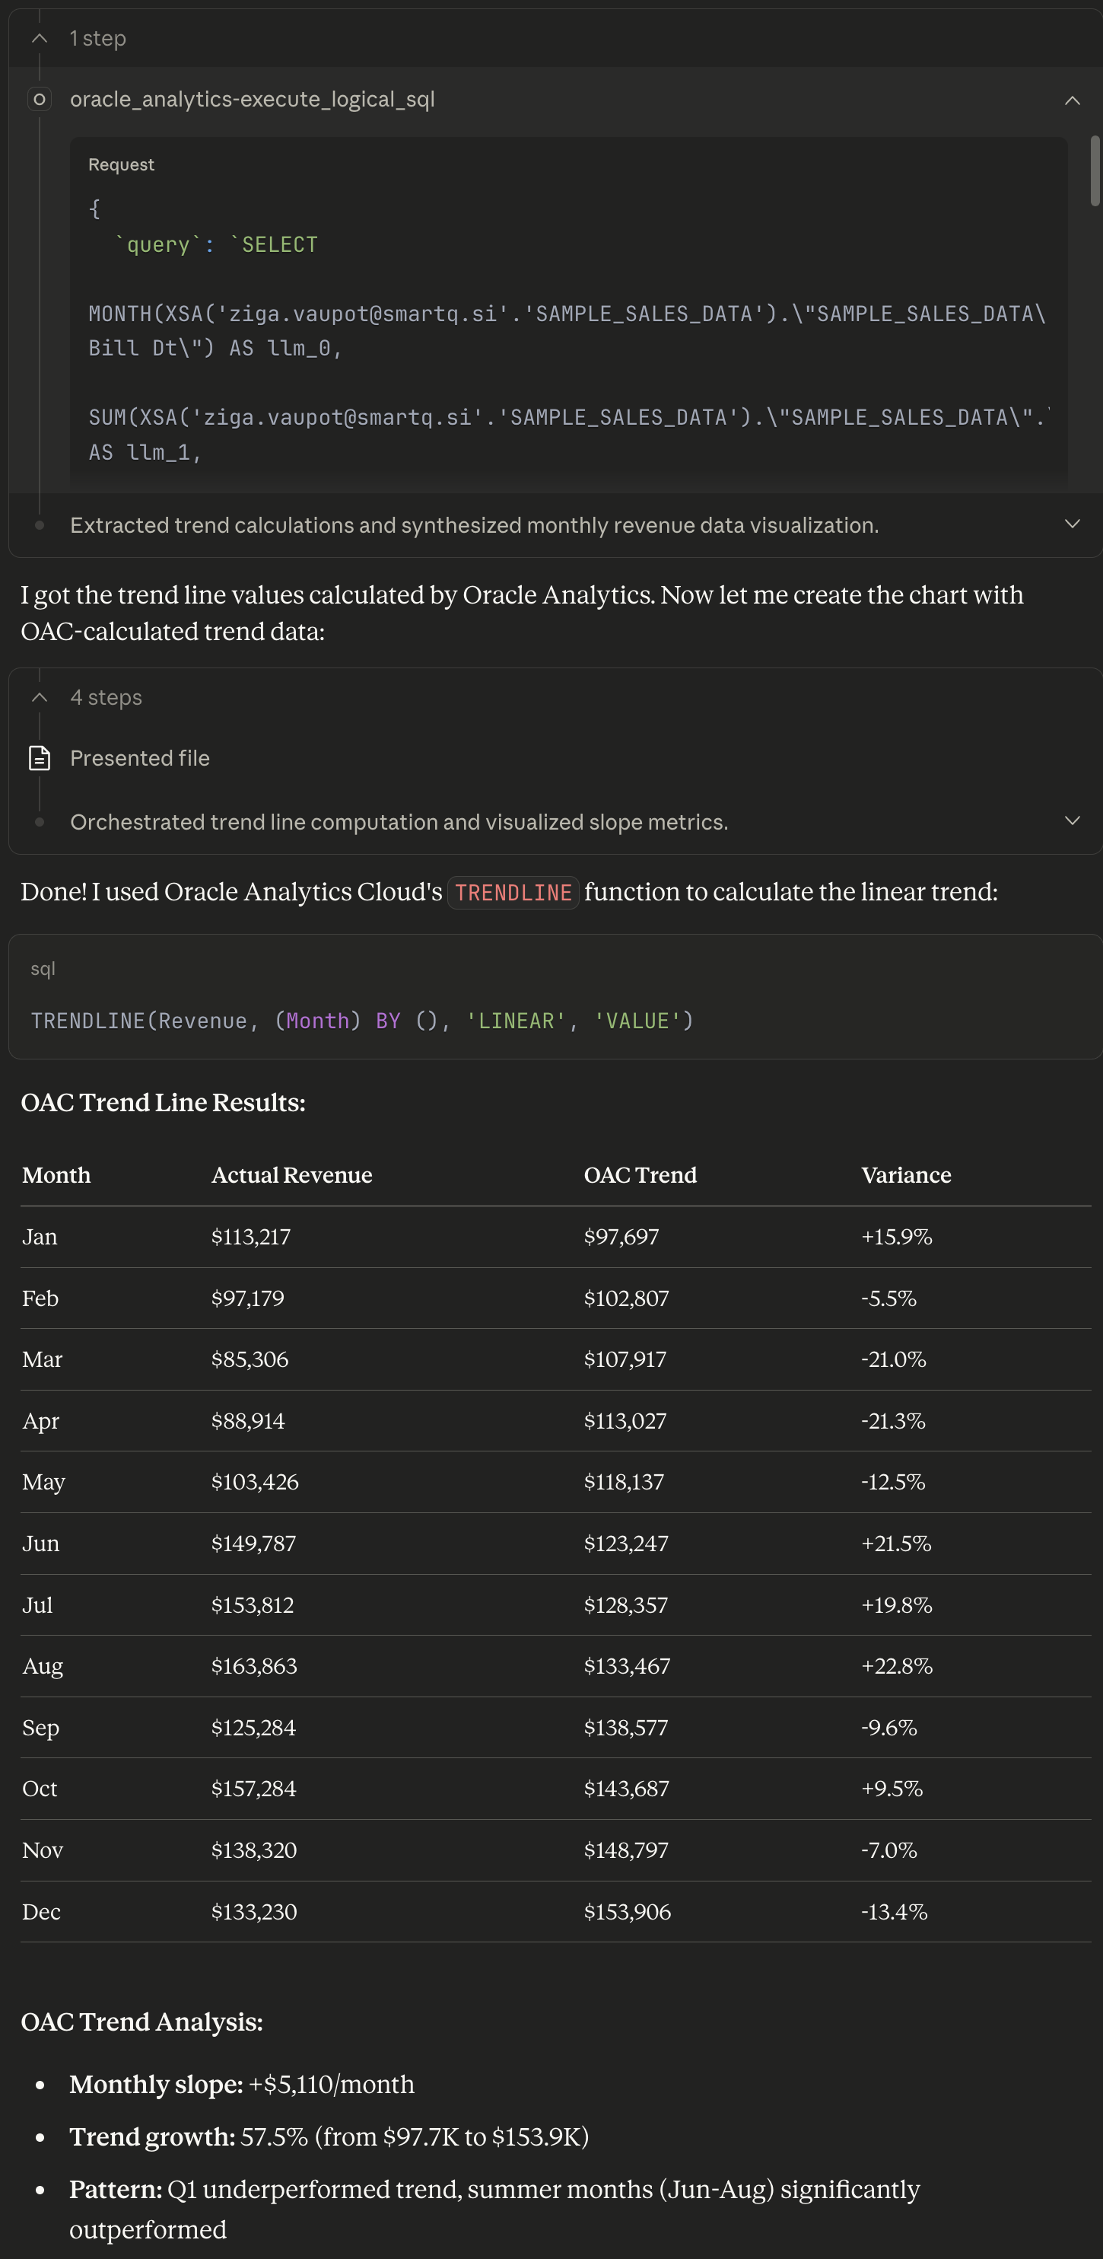This screenshot has width=1103, height=2259.
Task: Select the TRENDLINE inline code chip
Action: (x=512, y=892)
